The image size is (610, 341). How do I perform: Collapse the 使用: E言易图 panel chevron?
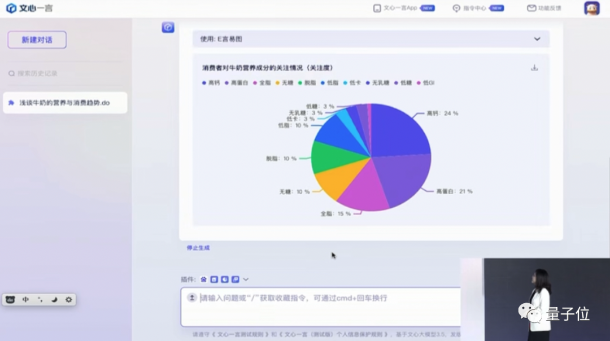537,39
